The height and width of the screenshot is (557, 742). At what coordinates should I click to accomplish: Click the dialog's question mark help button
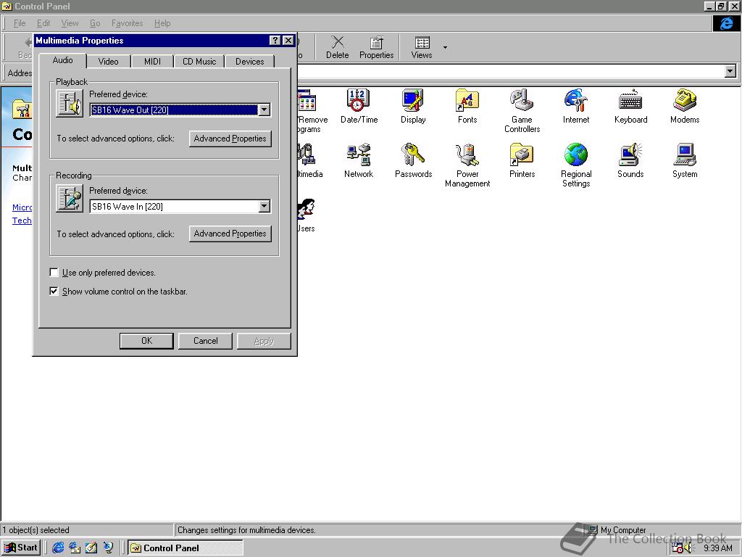coord(275,41)
